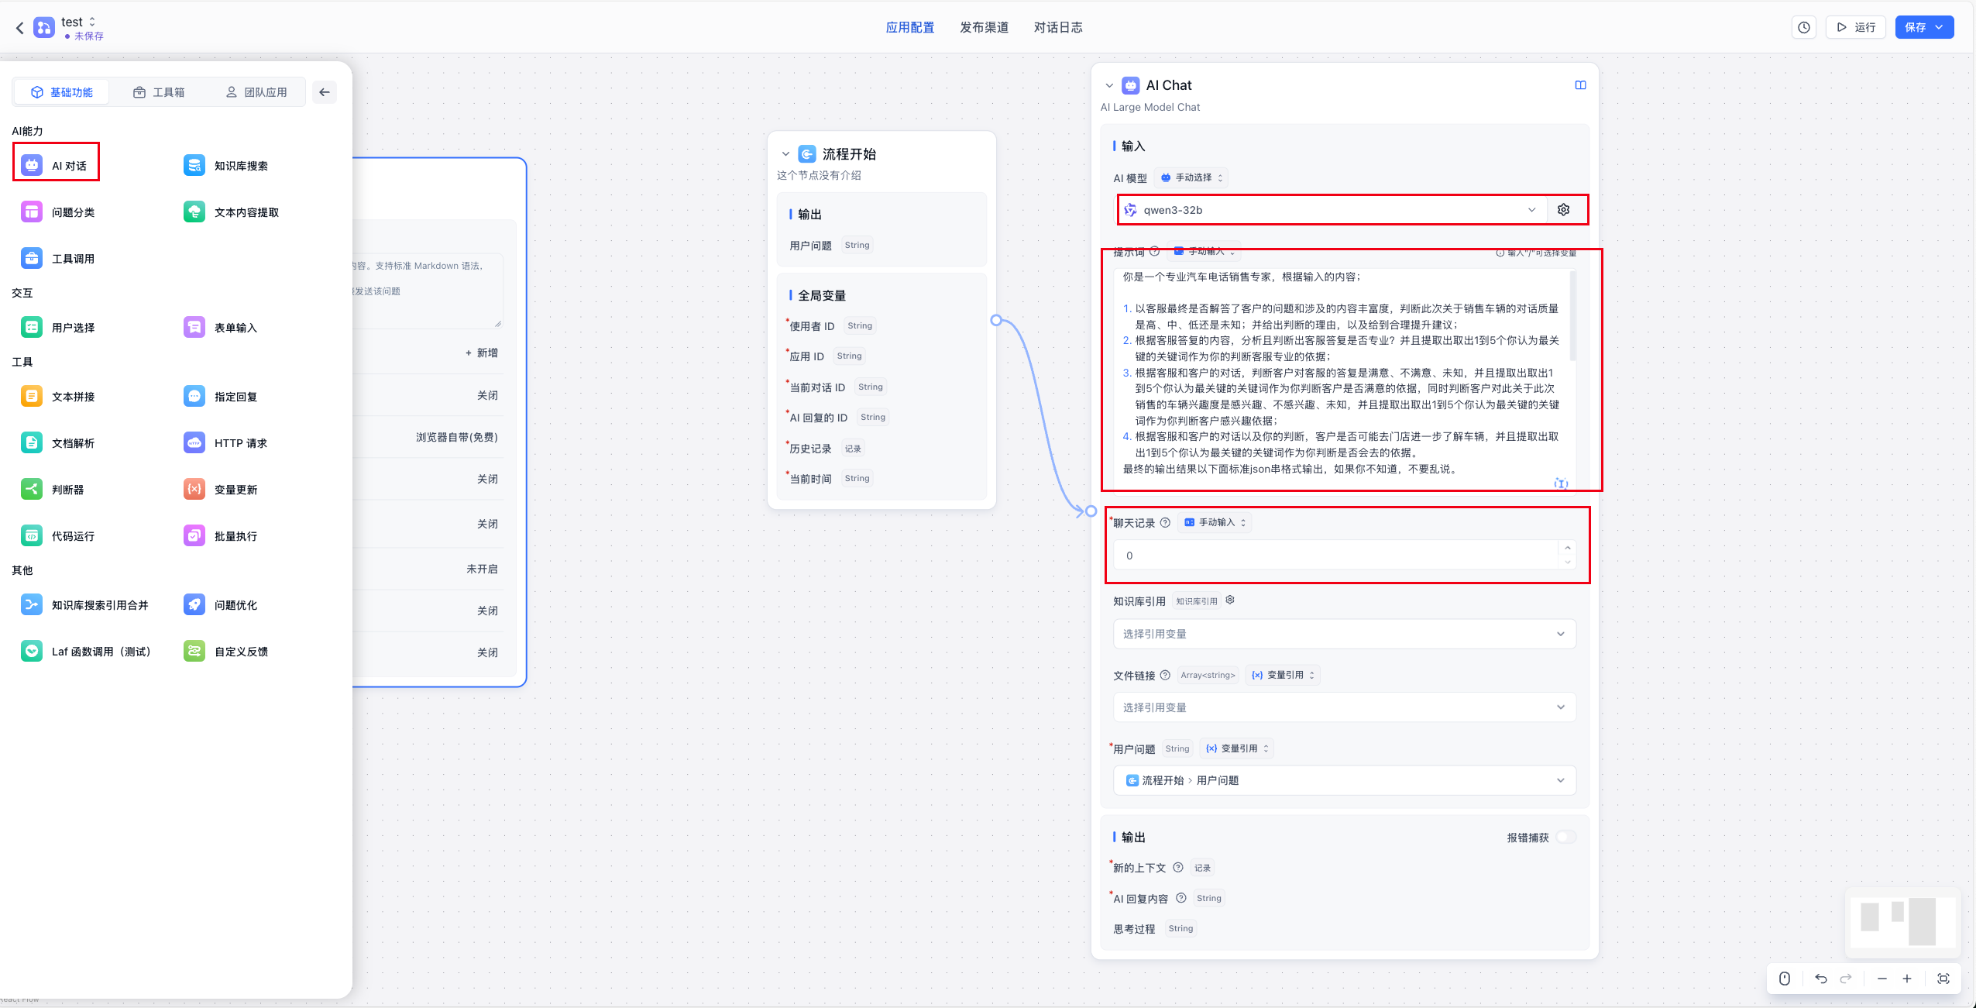Toggle the 报错捕获 switch
The width and height of the screenshot is (1976, 1008).
1566,837
